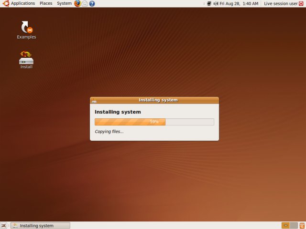Select Installing system taskbar button

pyautogui.click(x=40, y=226)
